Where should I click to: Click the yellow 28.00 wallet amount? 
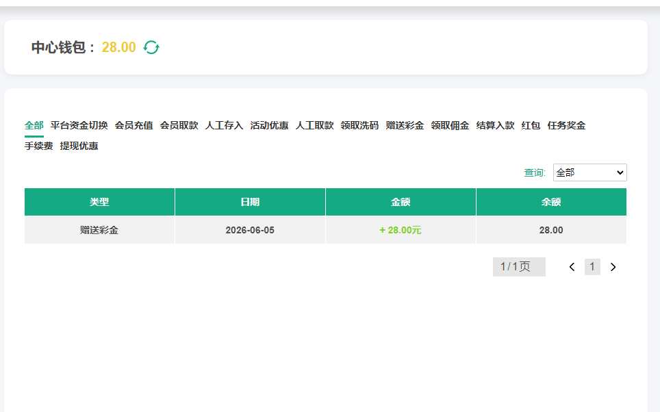pos(118,47)
